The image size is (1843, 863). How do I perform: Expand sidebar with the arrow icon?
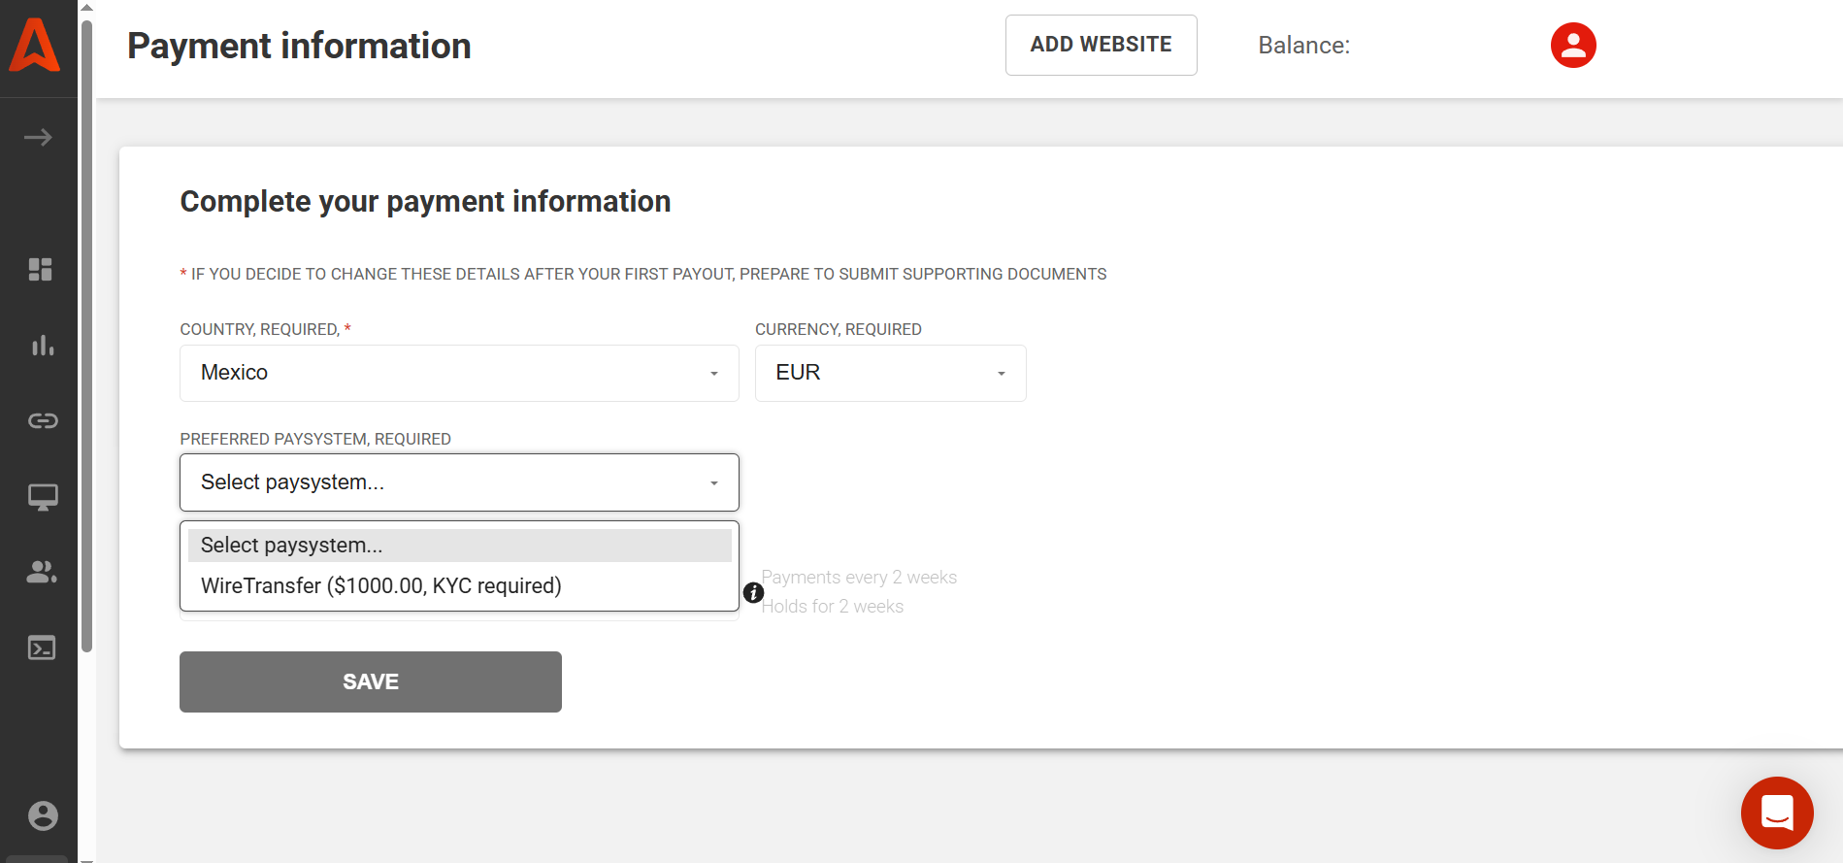click(38, 138)
